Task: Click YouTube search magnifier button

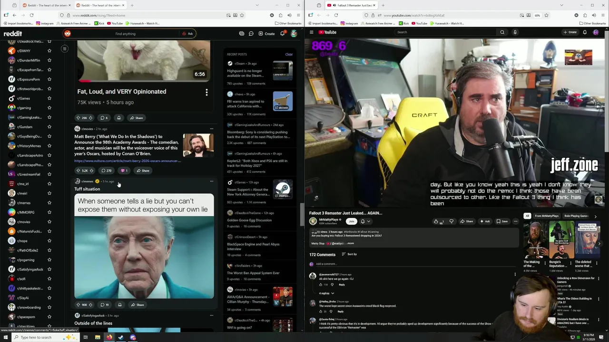Action: [x=502, y=32]
